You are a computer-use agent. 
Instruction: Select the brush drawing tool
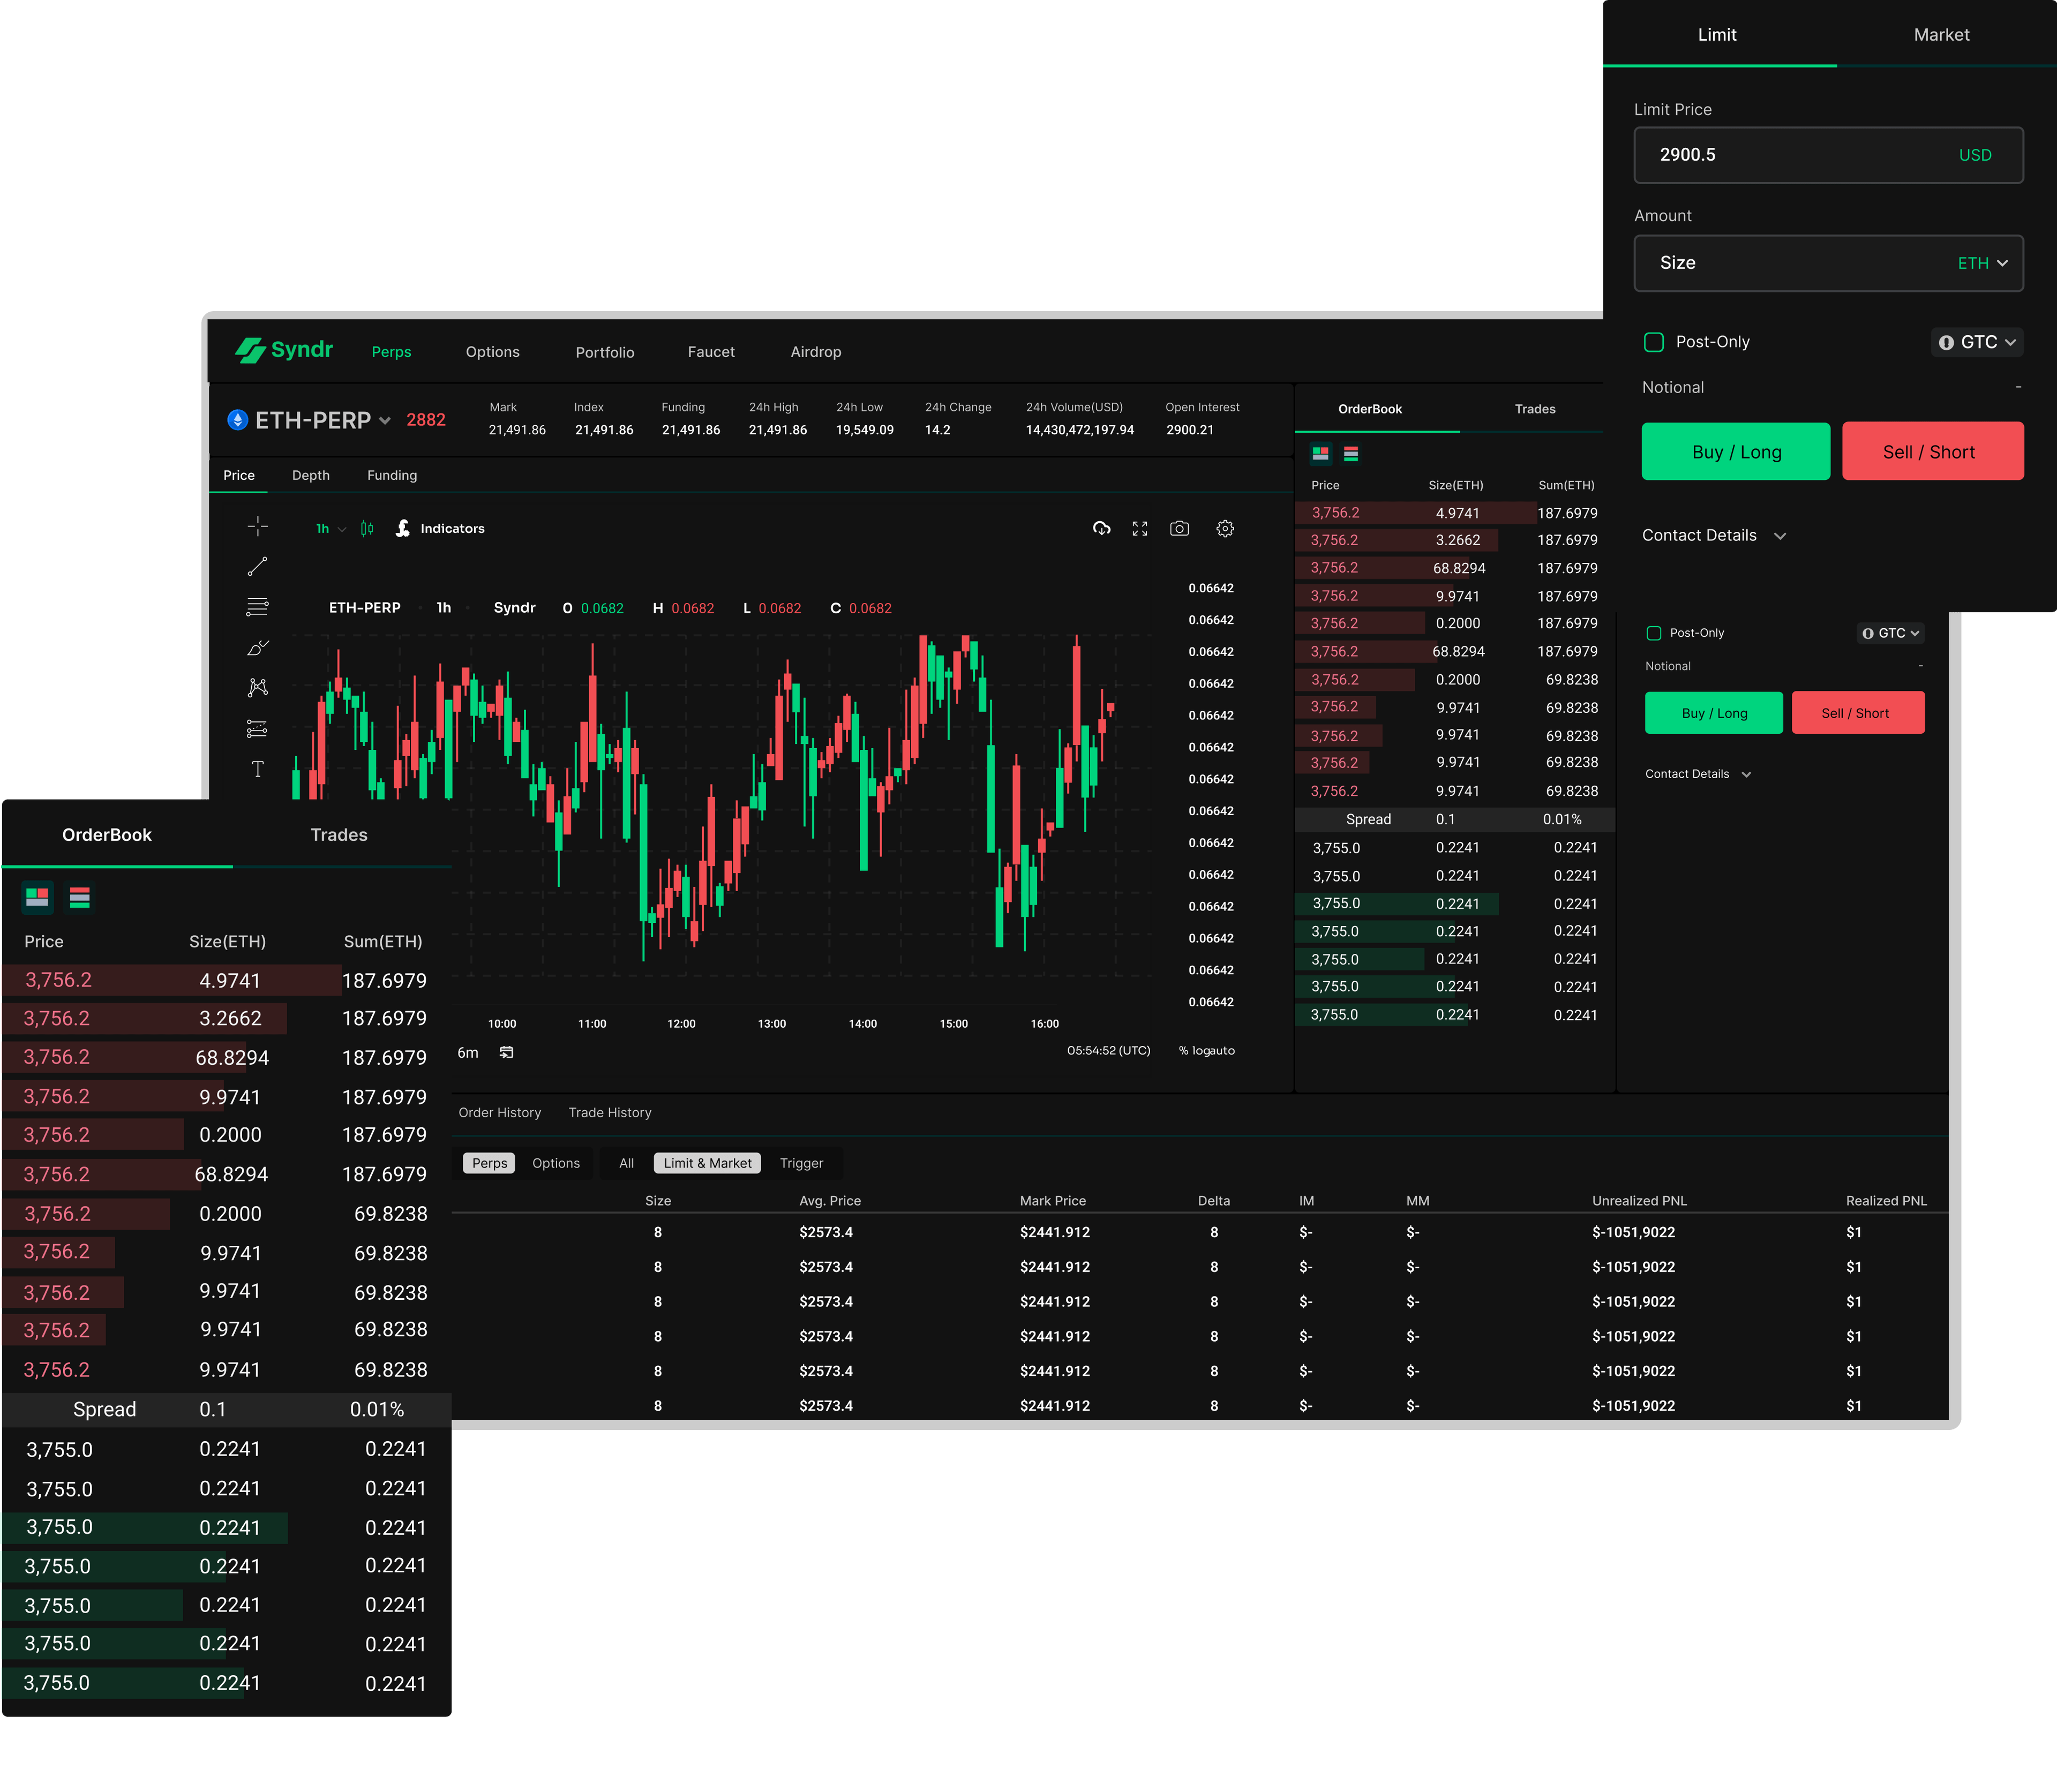[257, 648]
